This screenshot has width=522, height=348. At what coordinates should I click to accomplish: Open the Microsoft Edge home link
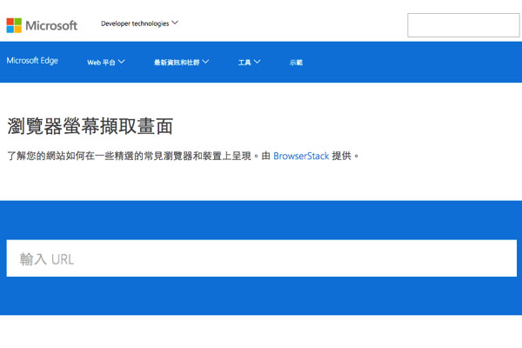[x=32, y=61]
